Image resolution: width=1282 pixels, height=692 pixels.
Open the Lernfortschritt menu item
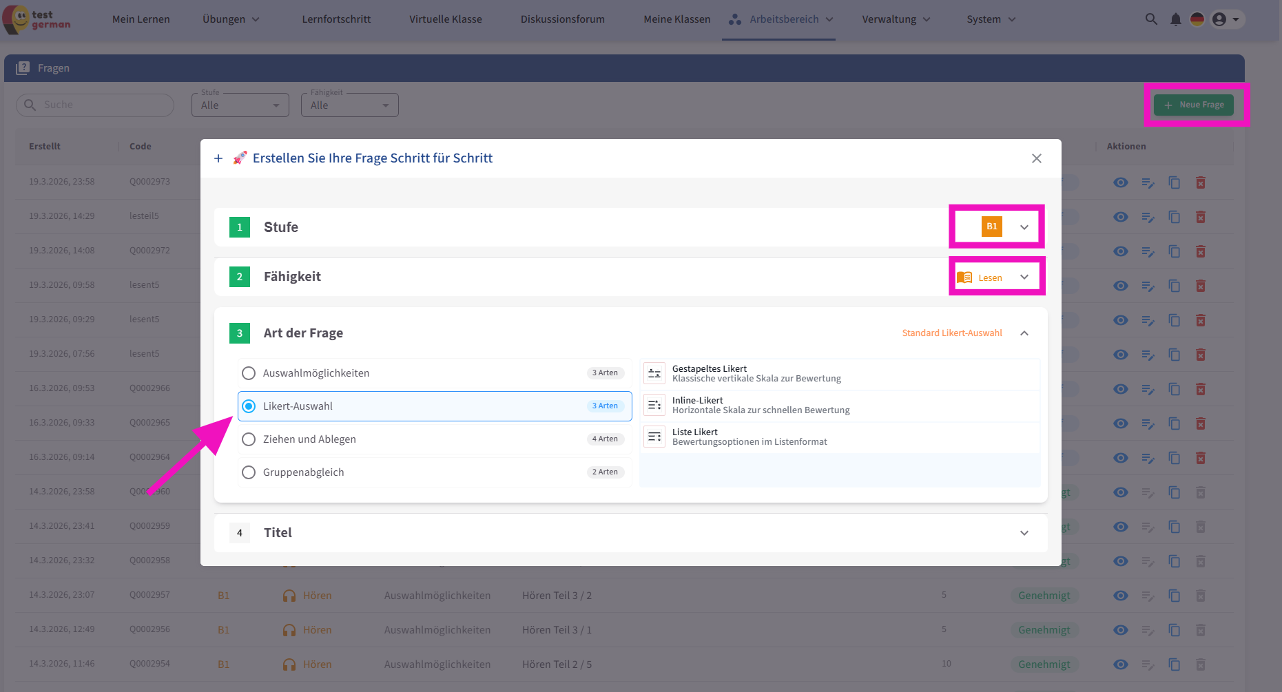coord(336,19)
